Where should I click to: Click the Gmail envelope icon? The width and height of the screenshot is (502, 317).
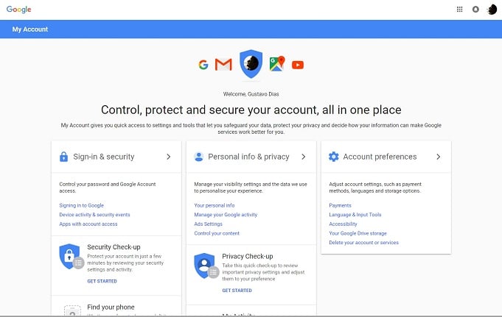[x=223, y=65]
